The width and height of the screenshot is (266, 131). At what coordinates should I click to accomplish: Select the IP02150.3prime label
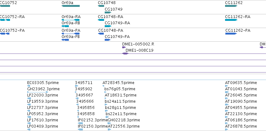coord(93,126)
